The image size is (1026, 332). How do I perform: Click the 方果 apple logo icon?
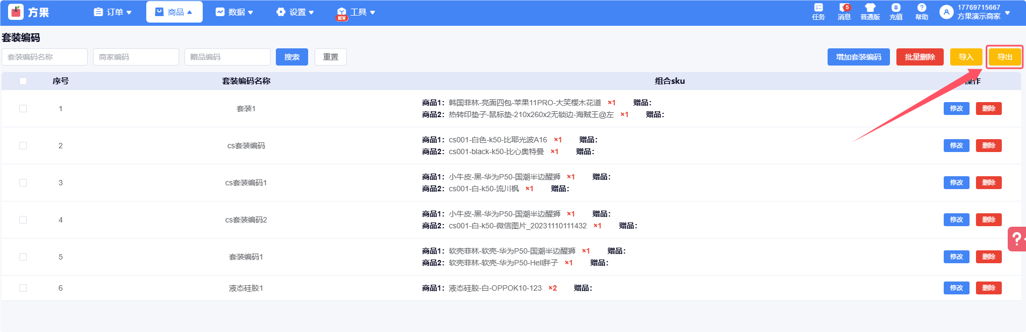click(x=16, y=11)
